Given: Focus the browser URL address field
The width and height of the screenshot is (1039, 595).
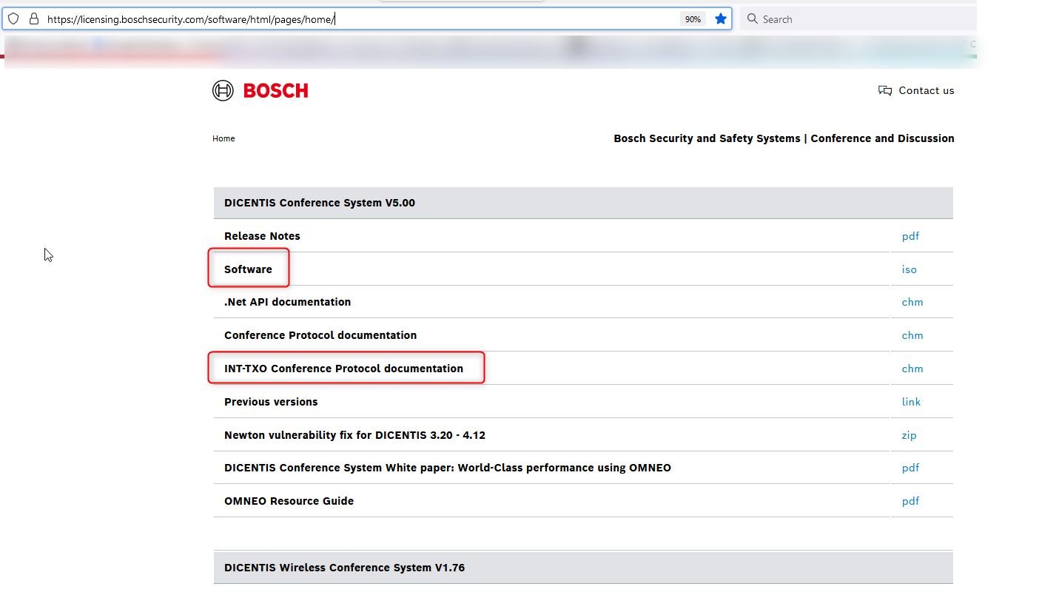Looking at the screenshot, I should [355, 19].
